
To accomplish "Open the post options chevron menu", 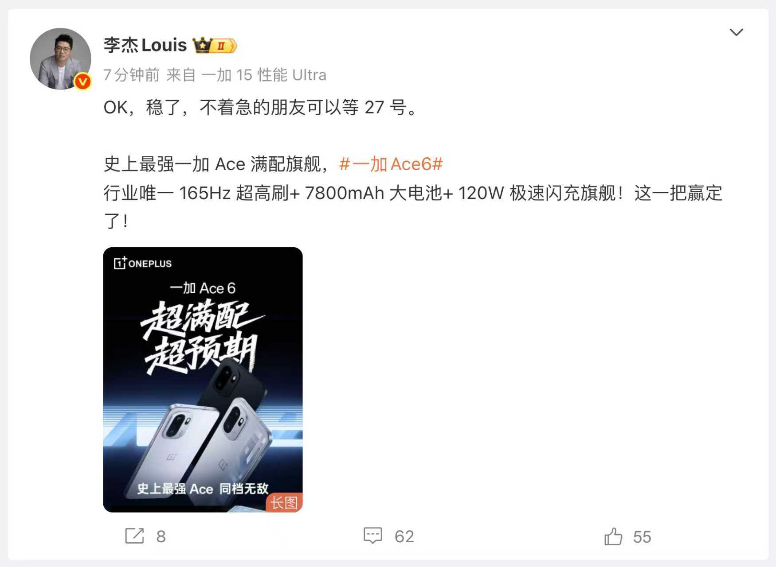I will [736, 32].
